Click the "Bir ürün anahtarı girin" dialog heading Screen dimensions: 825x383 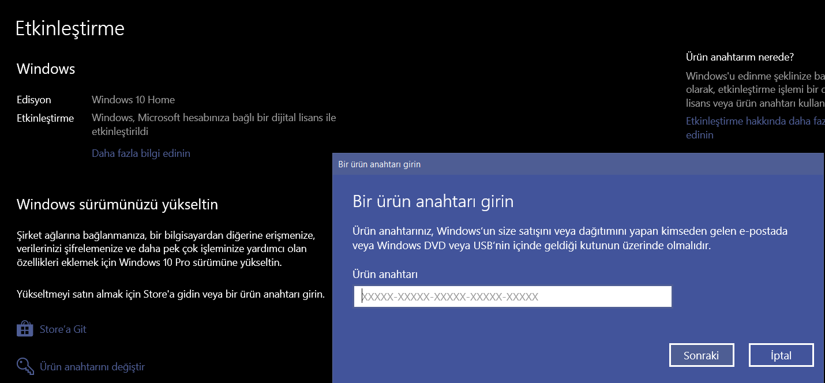pyautogui.click(x=433, y=201)
